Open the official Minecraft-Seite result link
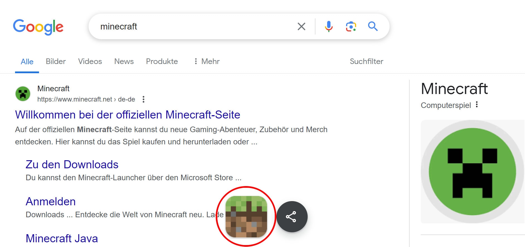Viewport: 525px width, 247px height. (128, 115)
